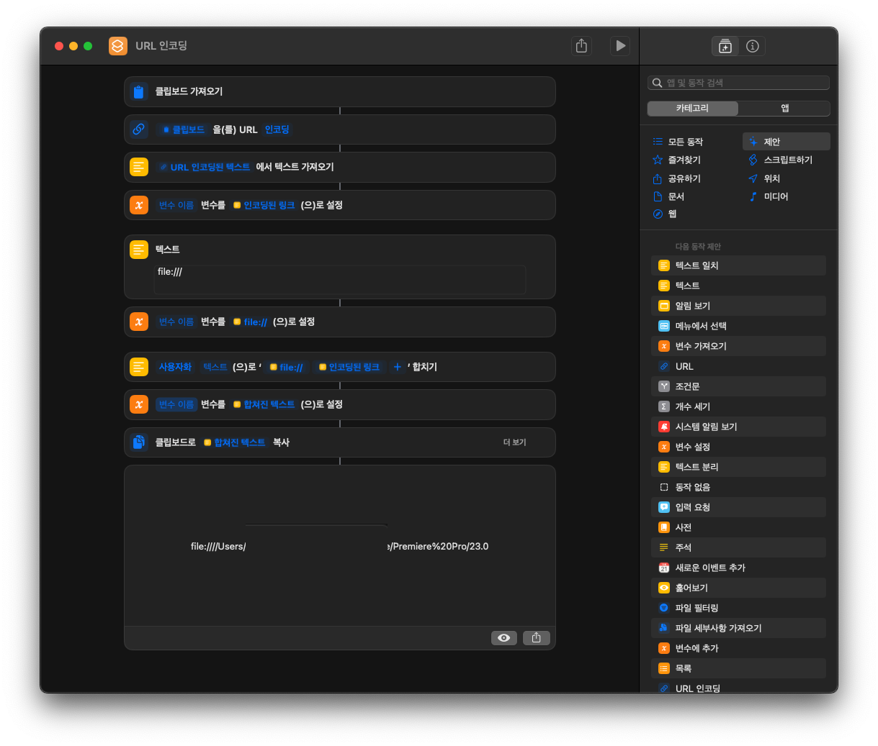This screenshot has width=878, height=746.
Task: Open the 모든 동작 category
Action: [x=678, y=142]
